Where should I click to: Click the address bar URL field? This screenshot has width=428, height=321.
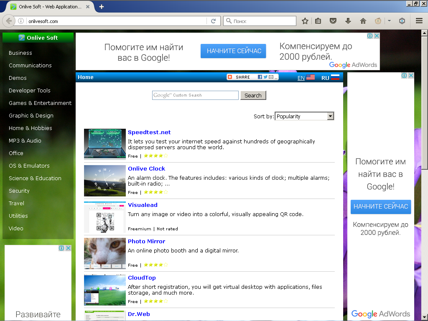[116, 21]
